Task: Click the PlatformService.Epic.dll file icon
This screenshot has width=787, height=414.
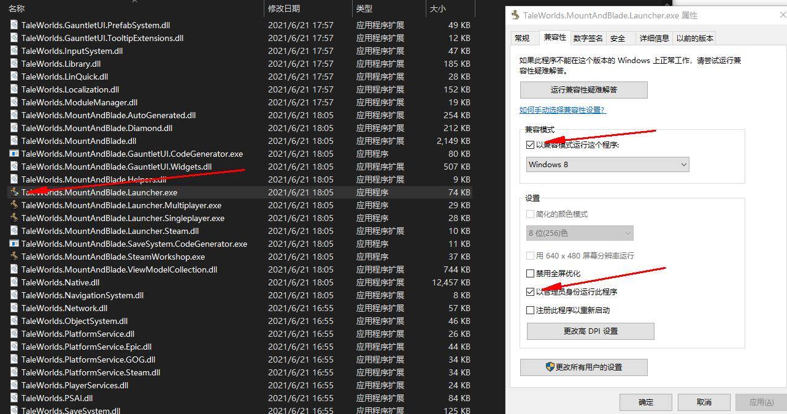Action: coord(14,347)
